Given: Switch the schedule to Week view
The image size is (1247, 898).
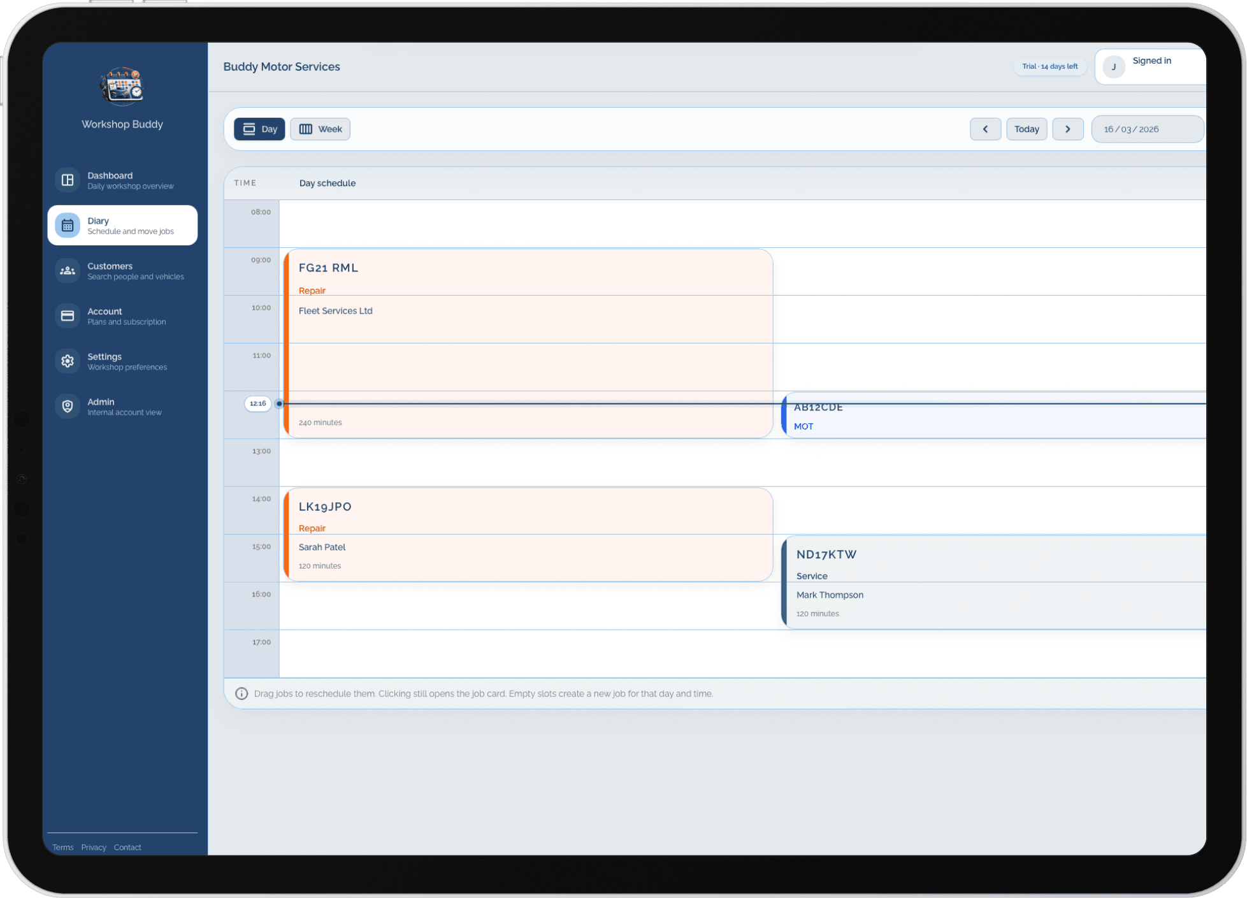Looking at the screenshot, I should coord(320,129).
